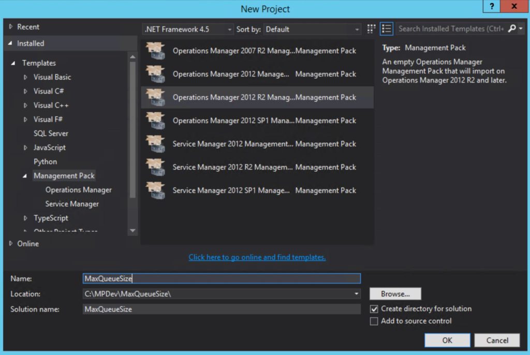This screenshot has width=530, height=355.
Task: Expand the Visual Basic node
Action: (25, 77)
